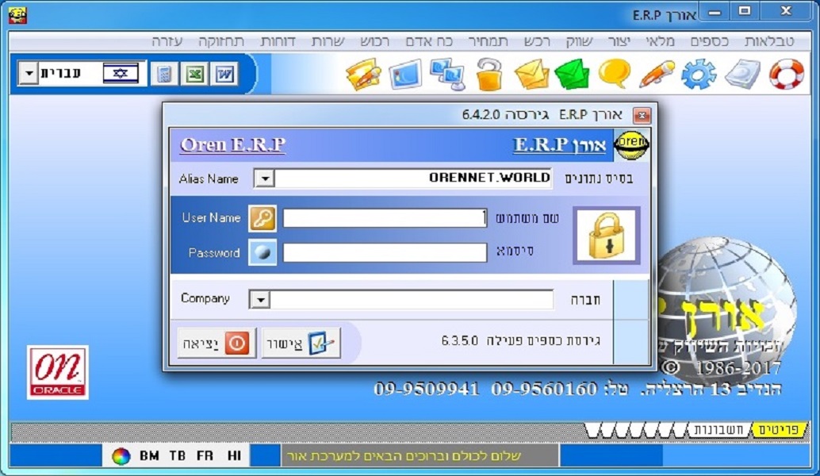This screenshot has height=476, width=820.
Task: Expand the עברית language dropdown arrow
Action: (29, 74)
